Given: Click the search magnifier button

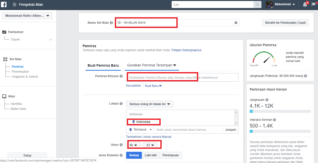Looking at the screenshot, I should (x=257, y=4).
